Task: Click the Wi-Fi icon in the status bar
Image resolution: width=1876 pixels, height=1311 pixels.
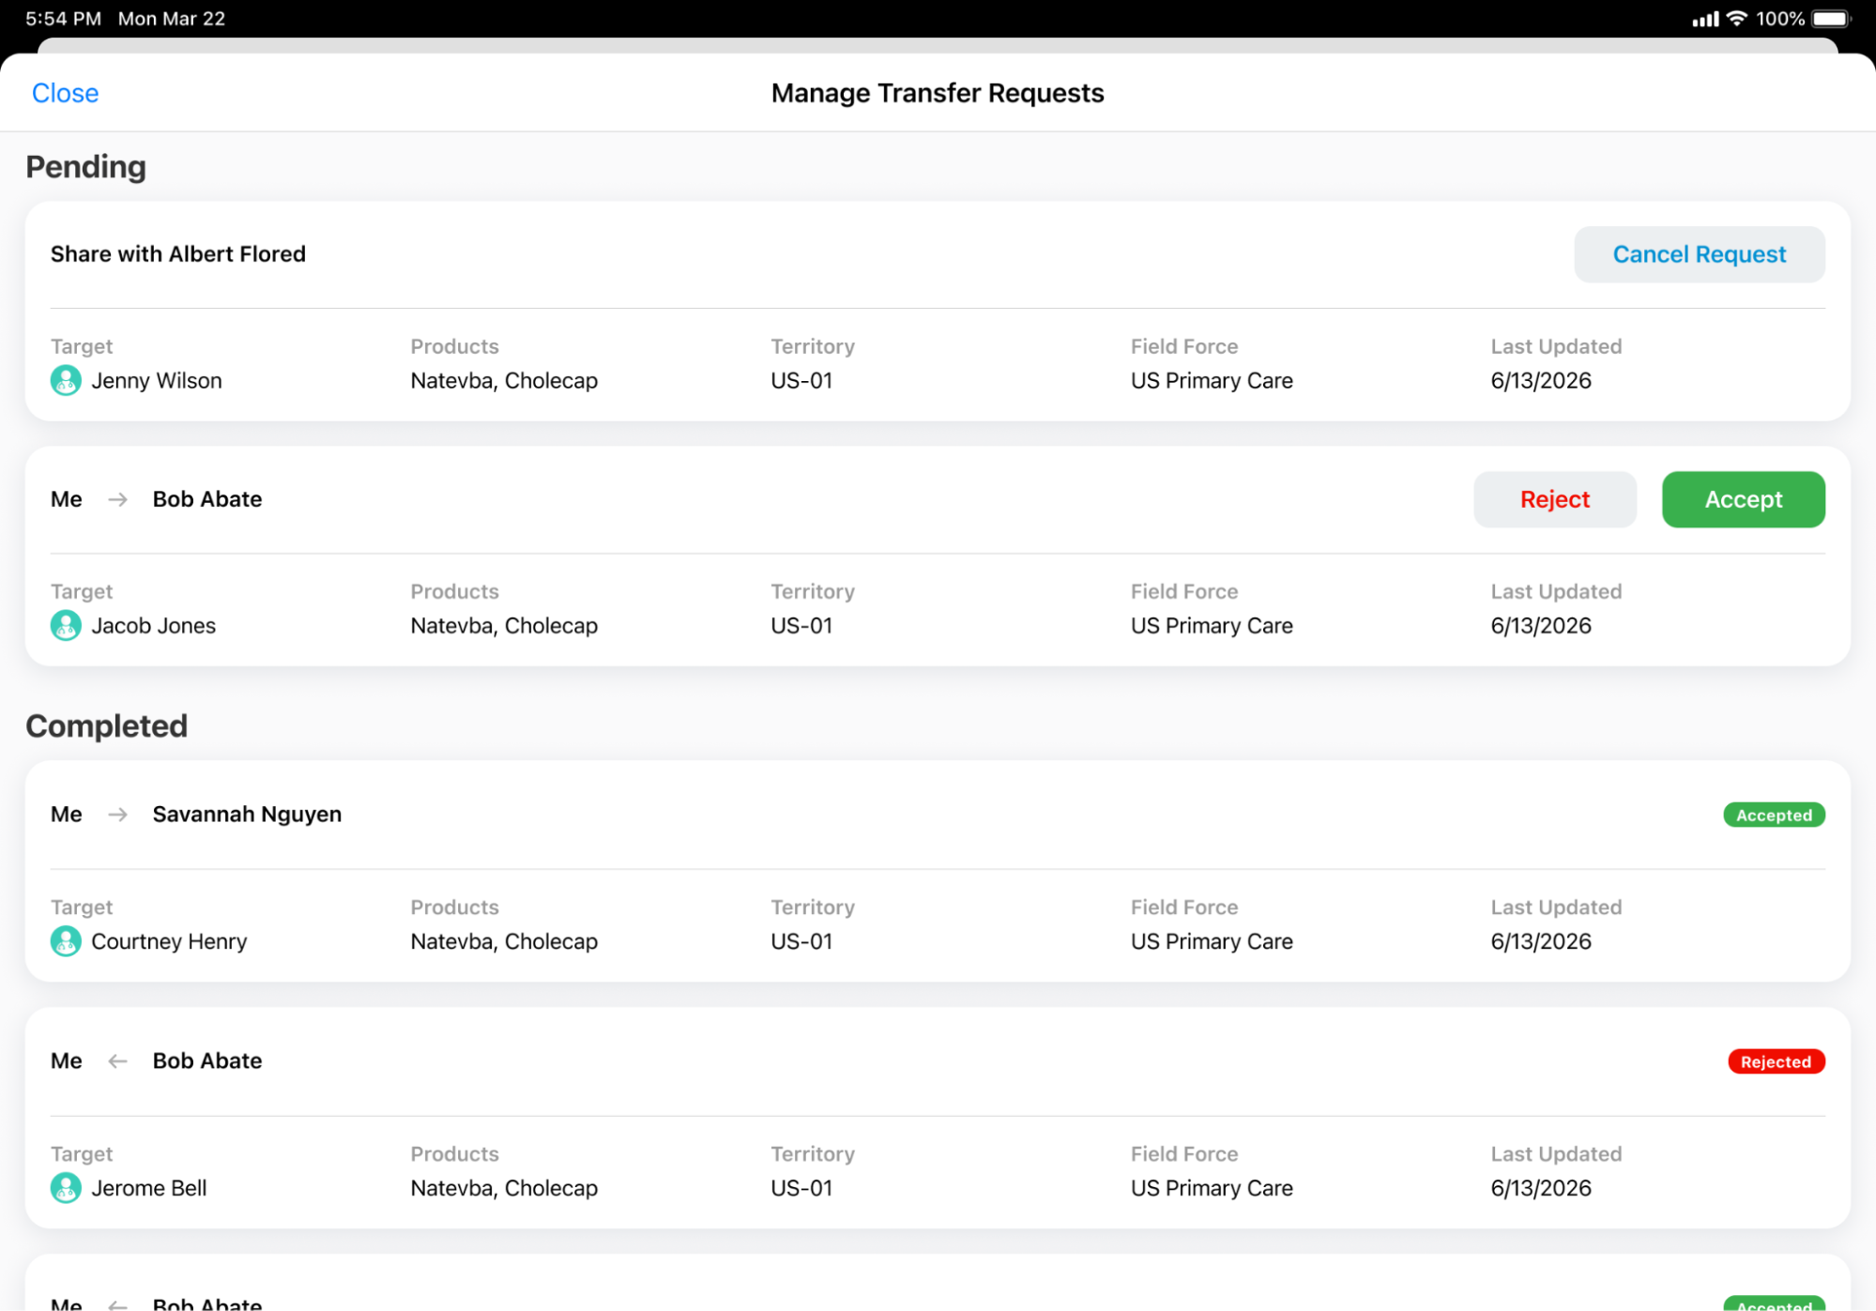Action: click(x=1736, y=19)
